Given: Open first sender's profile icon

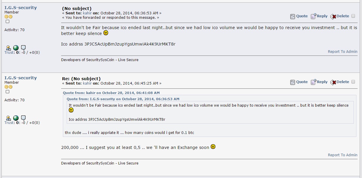Looking at the screenshot, I should [x=9, y=48].
